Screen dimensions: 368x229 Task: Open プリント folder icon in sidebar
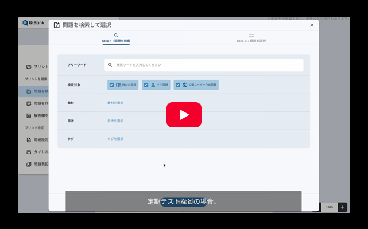(29, 67)
